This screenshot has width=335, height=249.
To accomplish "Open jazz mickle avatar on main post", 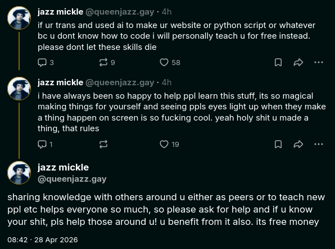I will point(19,173).
